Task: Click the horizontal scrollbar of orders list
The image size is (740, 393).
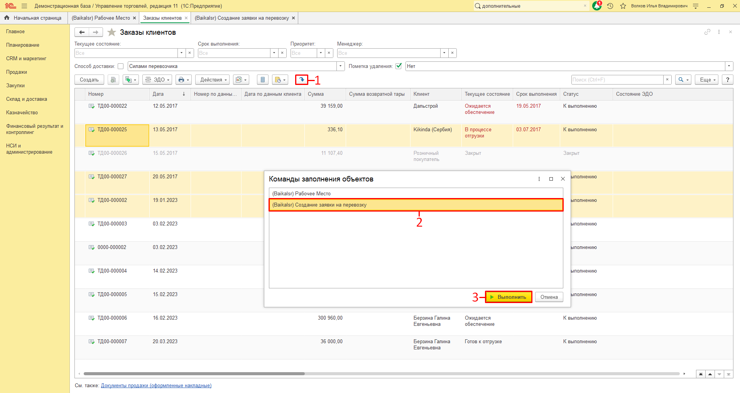Action: 194,374
